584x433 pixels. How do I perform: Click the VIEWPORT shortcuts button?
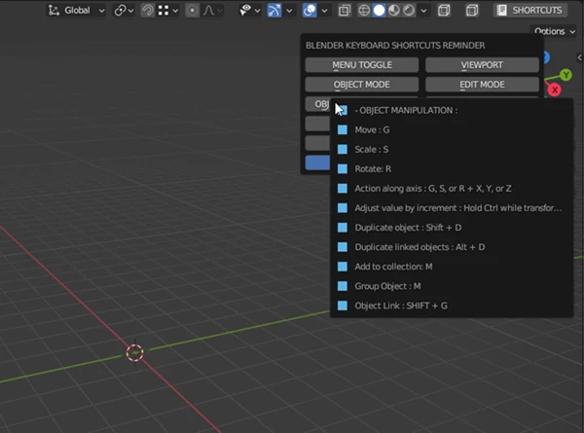pyautogui.click(x=482, y=65)
